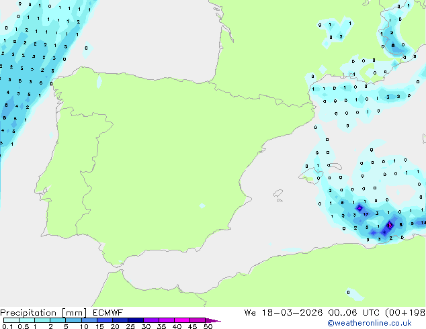Viewport: 426px width, 329px height.
Task: Click the "17" precipitation value on map
Action: pyautogui.click(x=366, y=214)
